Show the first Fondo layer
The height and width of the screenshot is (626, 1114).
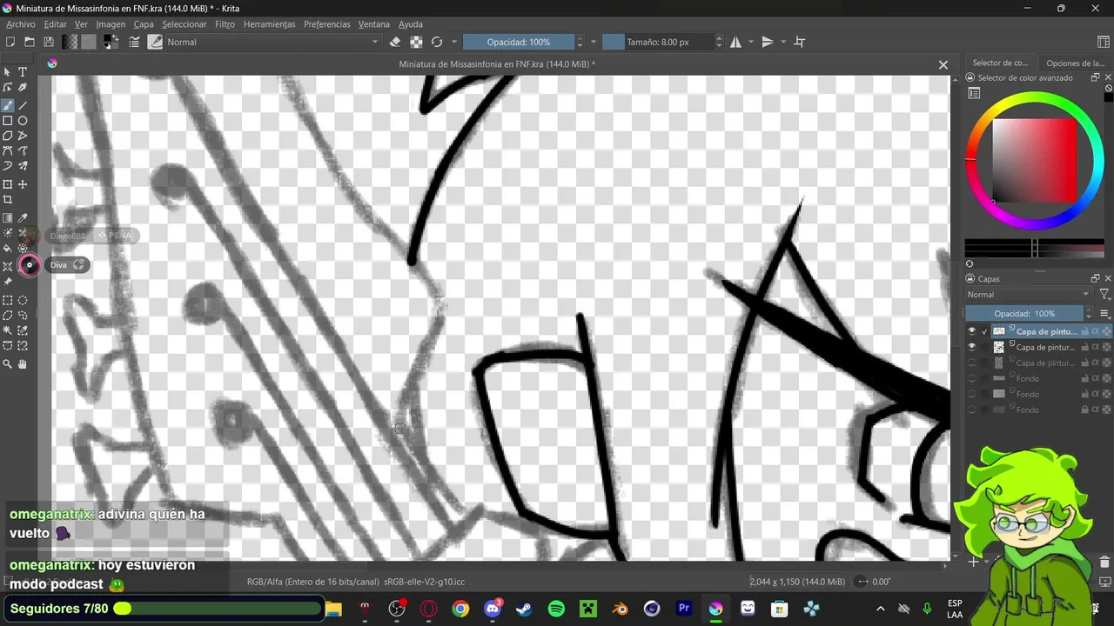(972, 378)
